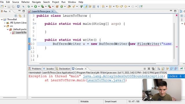The height and width of the screenshot is (104, 185).
Task: Switch to the Javadoc tab
Action: pos(49,69)
